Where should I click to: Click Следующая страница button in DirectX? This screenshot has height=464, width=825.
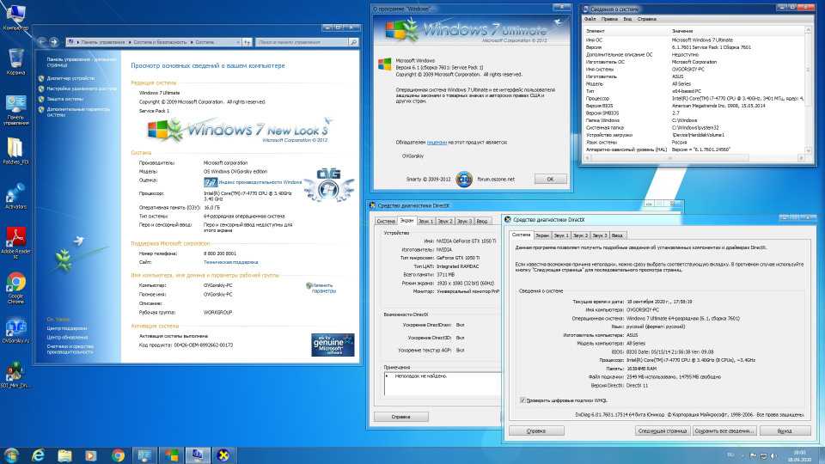click(663, 430)
